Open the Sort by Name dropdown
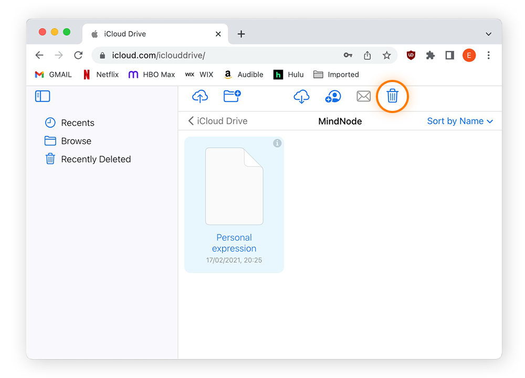The image size is (525, 378). [x=460, y=121]
